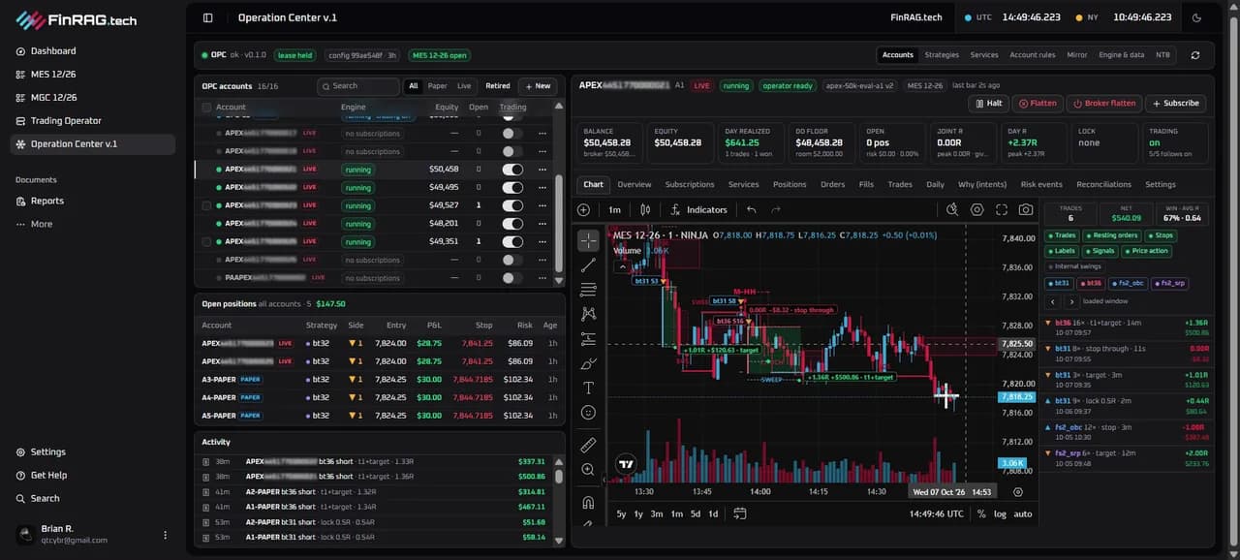Open chart quick search
This screenshot has height=560, width=1240.
click(952, 209)
